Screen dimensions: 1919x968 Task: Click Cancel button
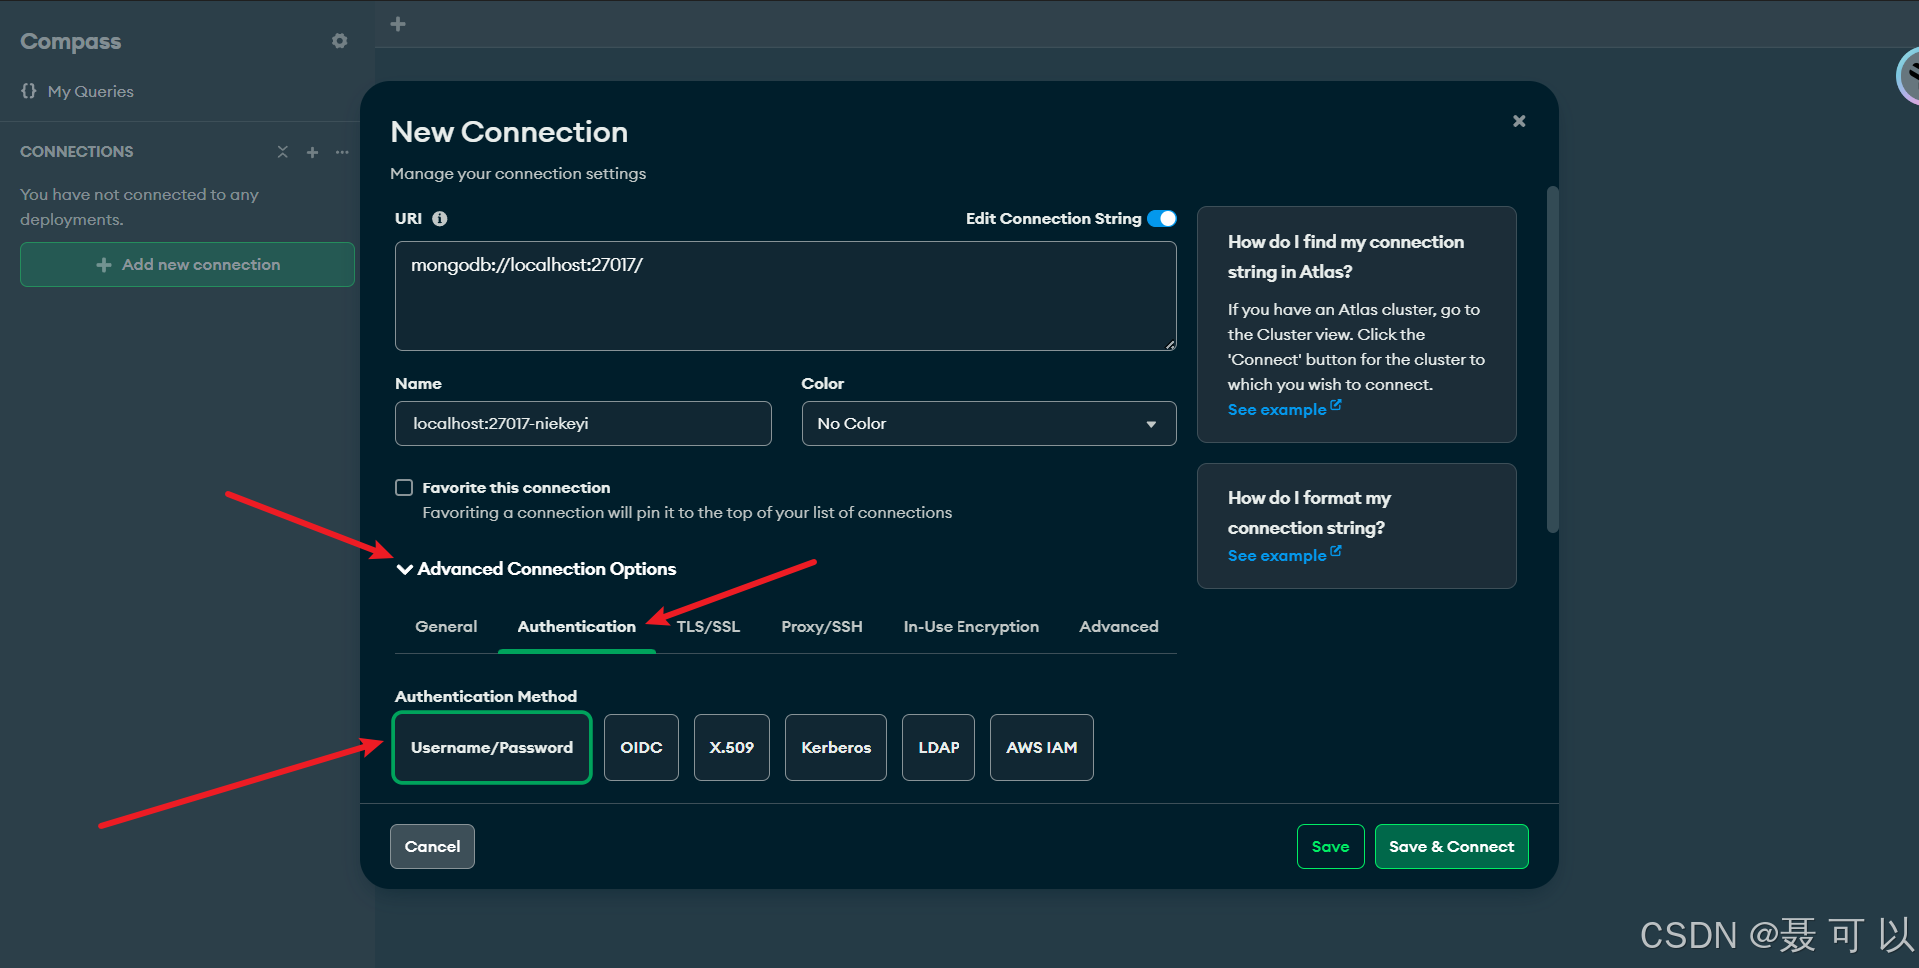(432, 847)
